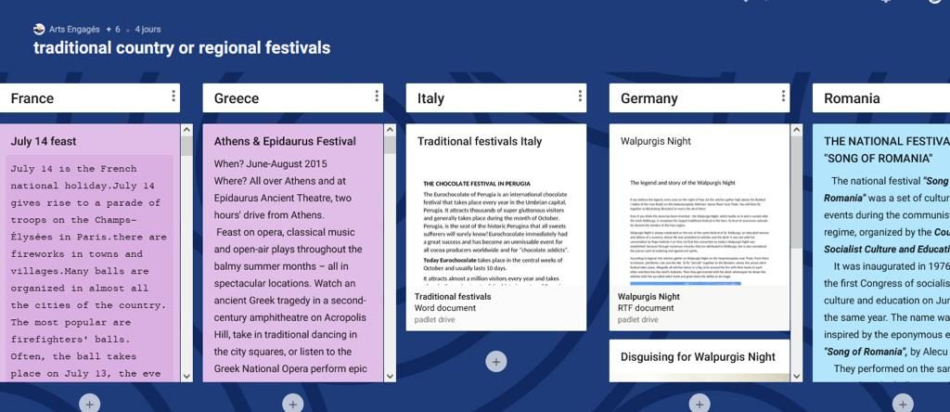Screen dimensions: 950x412
Task: Select the Romania column title
Action: (852, 98)
